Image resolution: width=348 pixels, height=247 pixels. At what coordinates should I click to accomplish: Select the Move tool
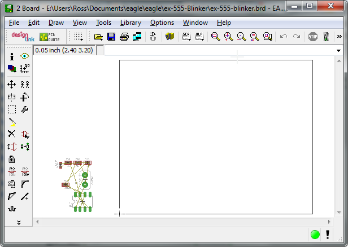coord(11,85)
